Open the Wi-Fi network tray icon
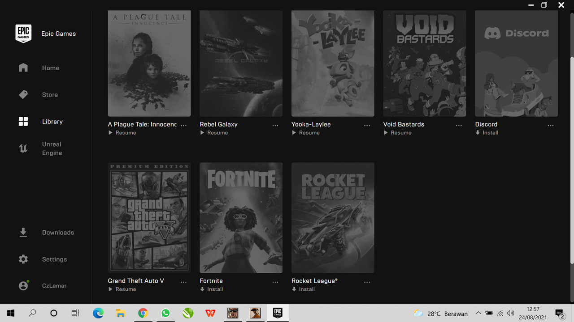The width and height of the screenshot is (574, 322). 500,313
